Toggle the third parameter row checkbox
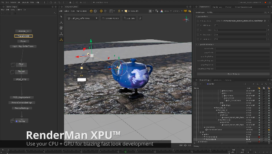The height and width of the screenshot is (154, 272). (x=198, y=30)
